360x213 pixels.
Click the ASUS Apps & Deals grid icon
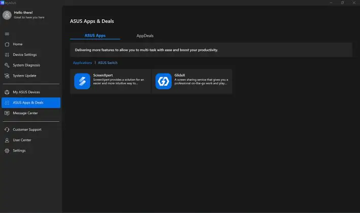coord(7,103)
